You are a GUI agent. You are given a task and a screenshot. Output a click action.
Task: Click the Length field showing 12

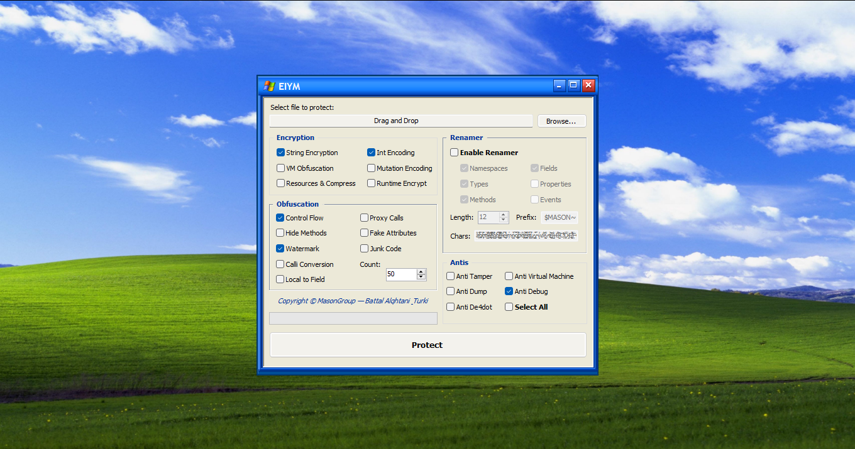point(488,217)
